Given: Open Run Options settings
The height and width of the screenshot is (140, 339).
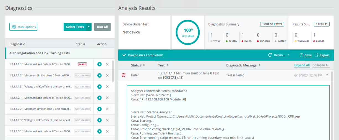Looking at the screenshot, I should [x=23, y=27].
